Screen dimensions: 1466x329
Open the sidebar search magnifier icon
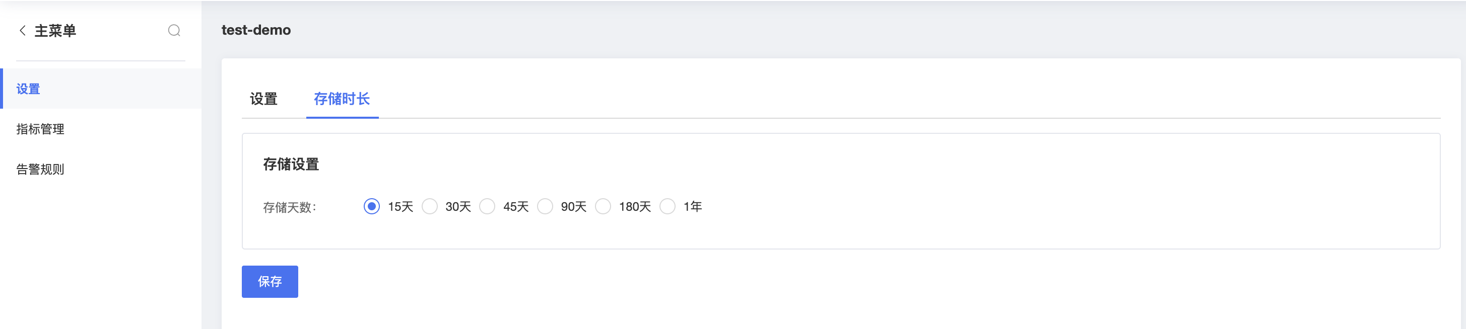(174, 31)
